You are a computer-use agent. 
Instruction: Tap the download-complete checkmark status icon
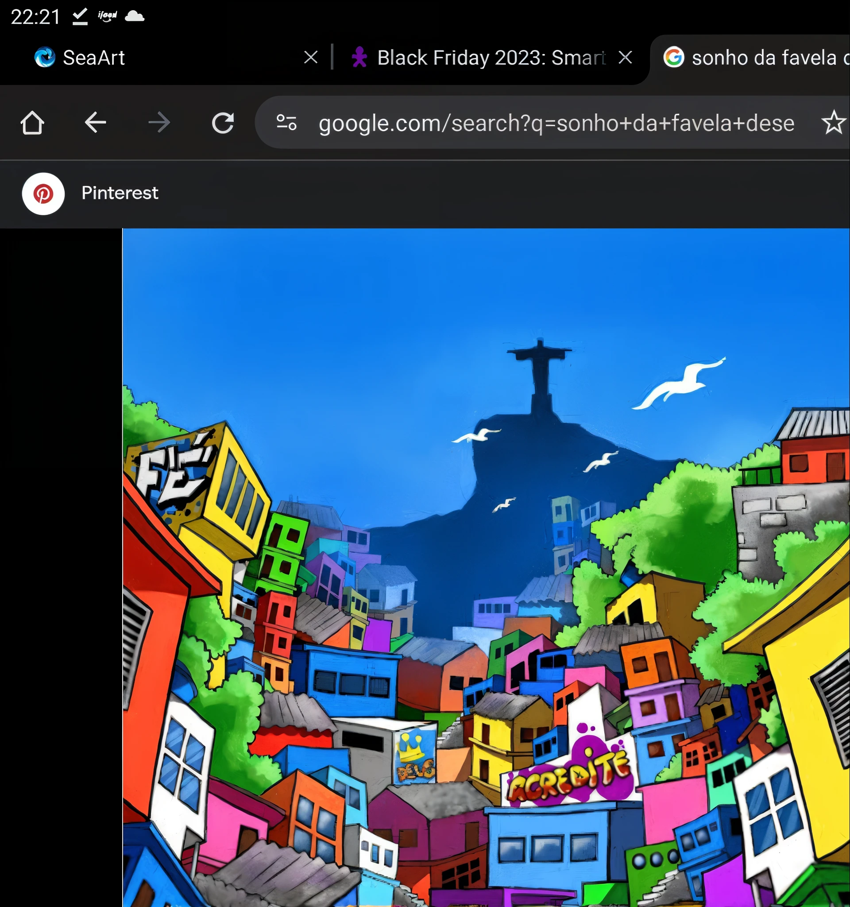click(x=80, y=17)
